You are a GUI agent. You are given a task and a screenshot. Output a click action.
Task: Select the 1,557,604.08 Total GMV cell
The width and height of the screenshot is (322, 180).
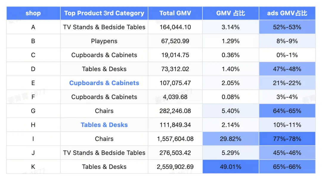tap(175, 139)
